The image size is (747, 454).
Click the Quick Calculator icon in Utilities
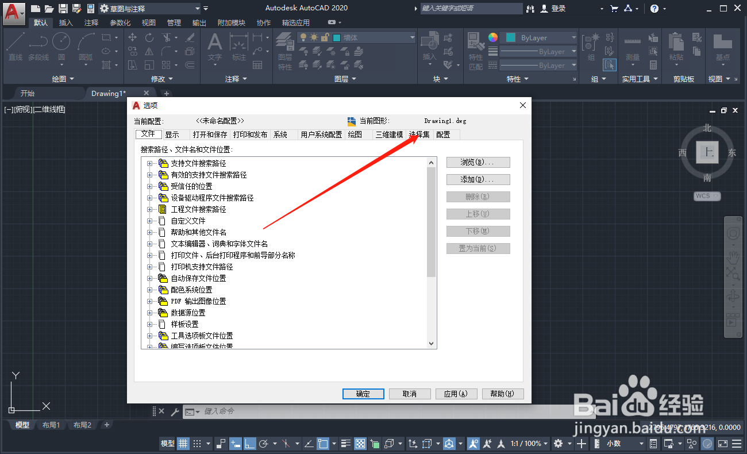[653, 65]
